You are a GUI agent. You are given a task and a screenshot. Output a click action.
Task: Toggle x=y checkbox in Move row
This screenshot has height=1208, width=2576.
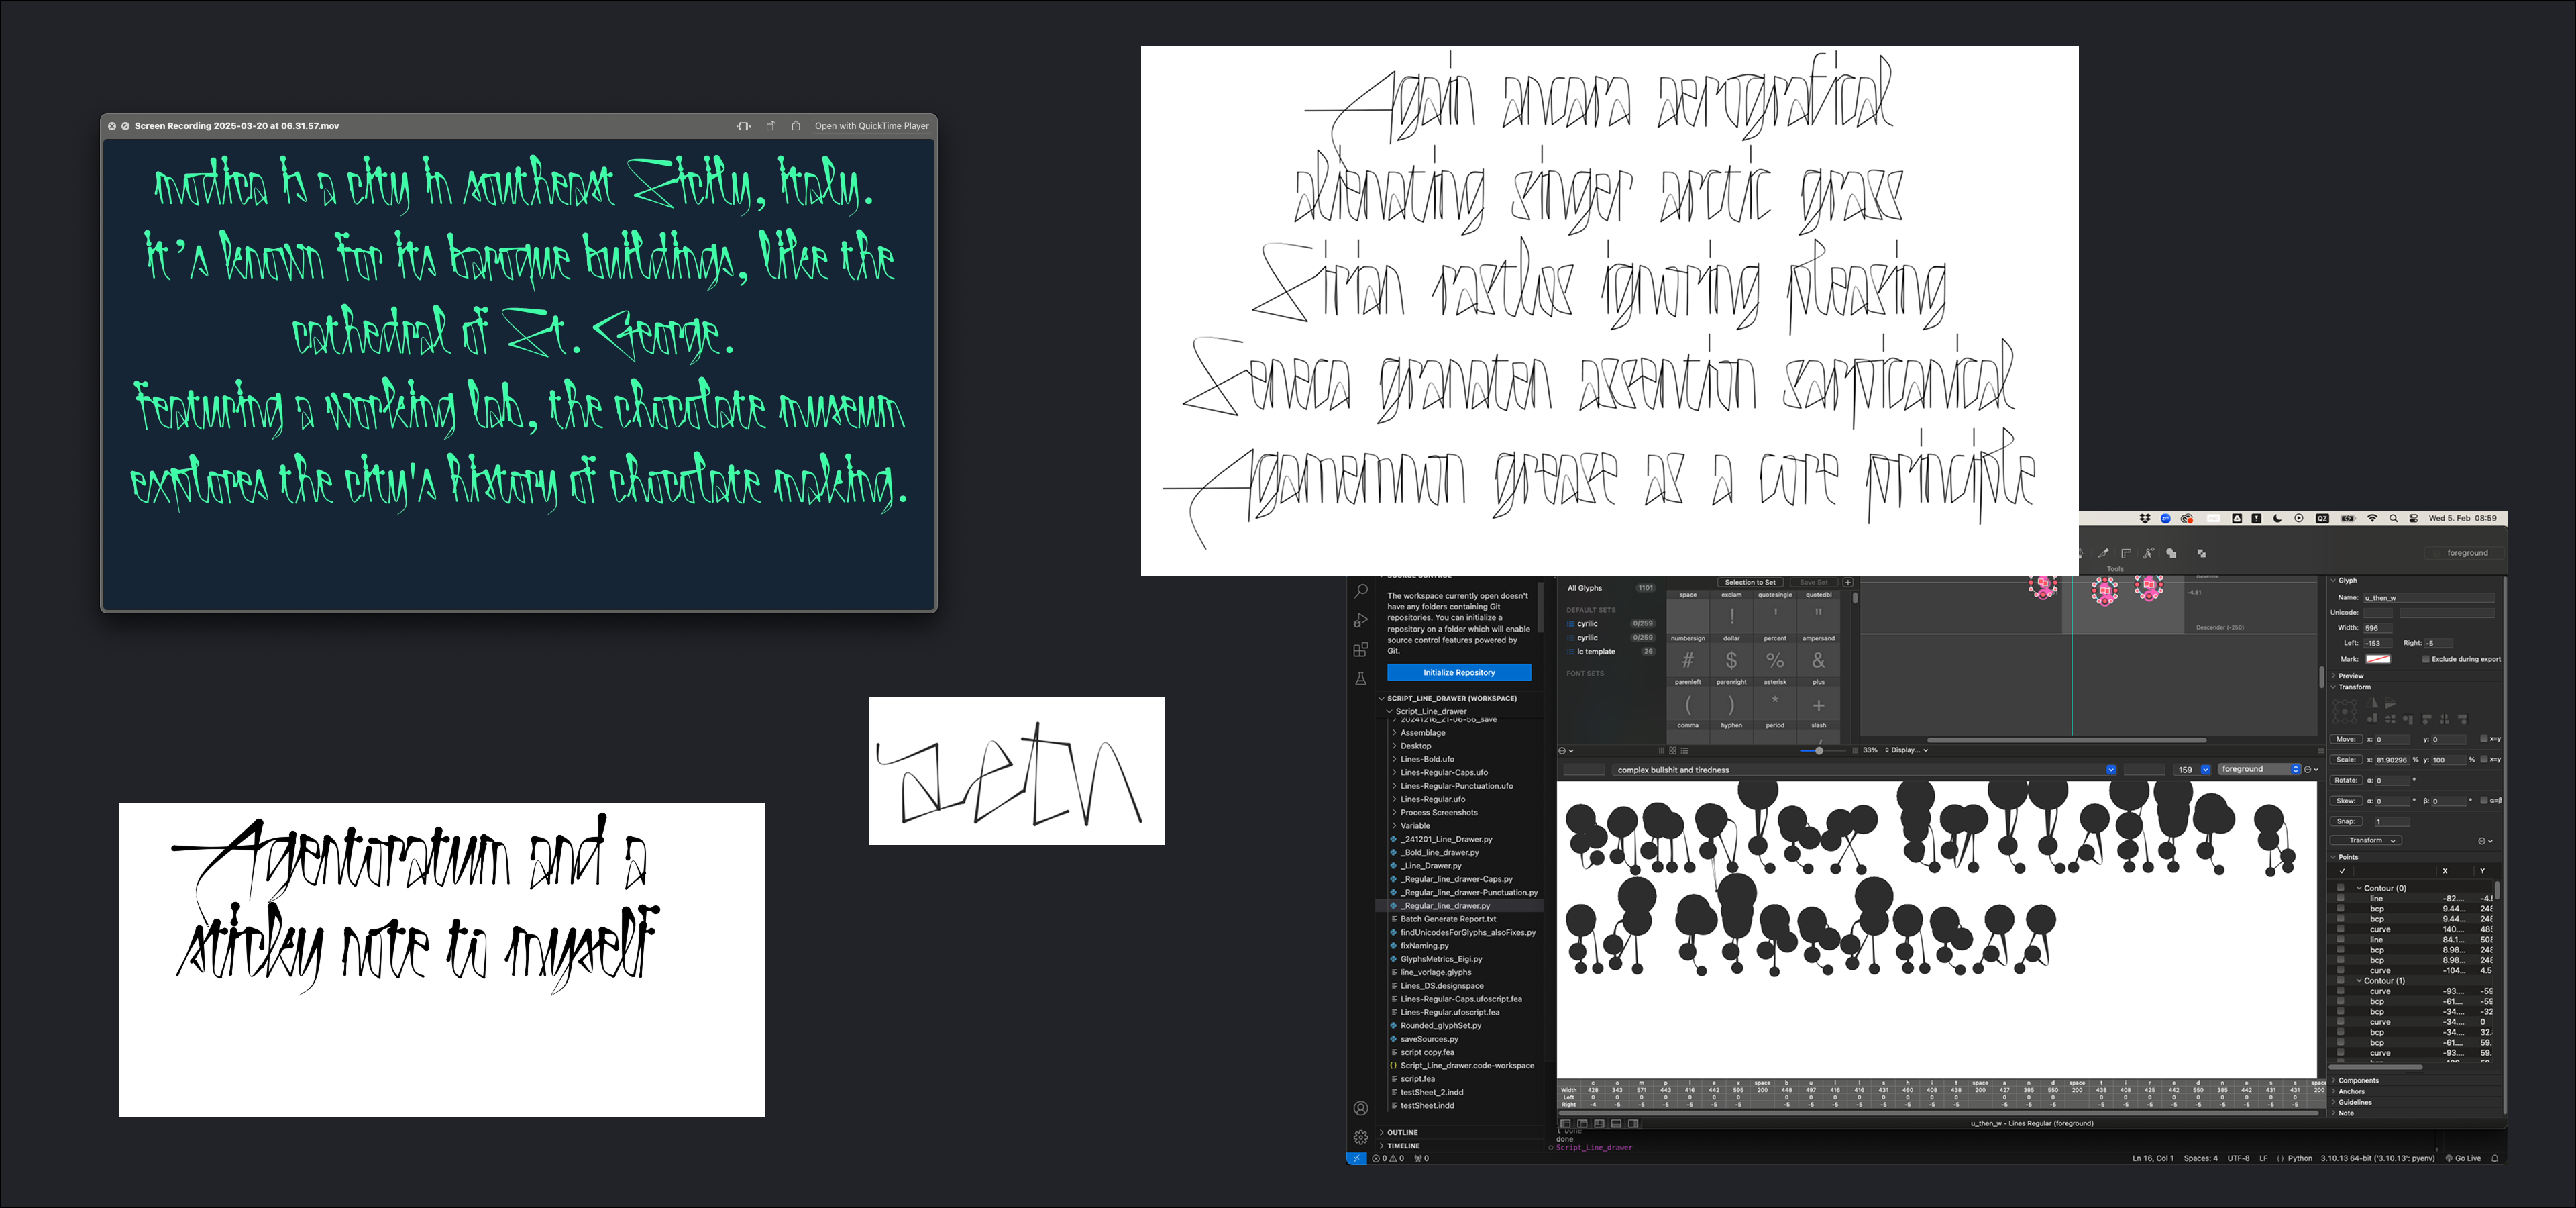(x=2483, y=739)
